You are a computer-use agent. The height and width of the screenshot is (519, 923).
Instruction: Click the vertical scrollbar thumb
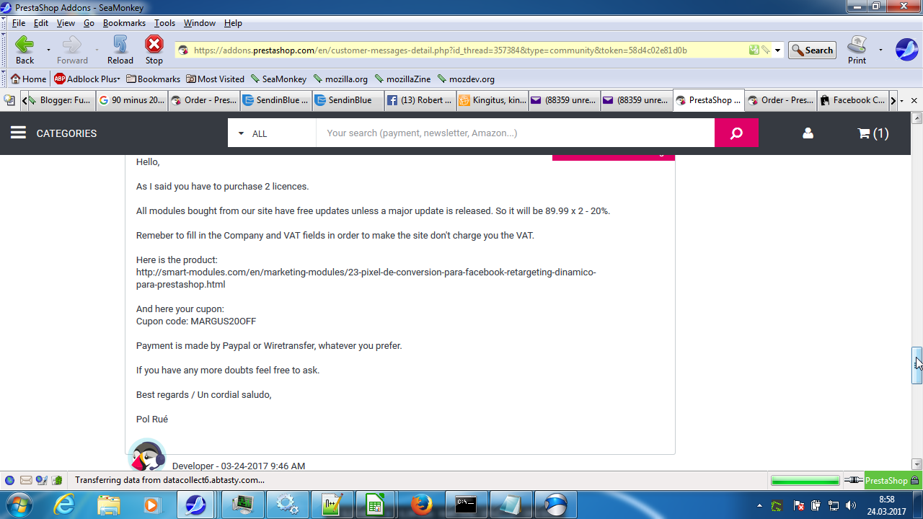pyautogui.click(x=917, y=365)
